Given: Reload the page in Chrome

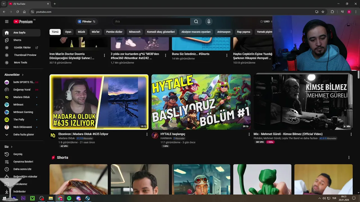Looking at the screenshot, I should tap(17, 12).
